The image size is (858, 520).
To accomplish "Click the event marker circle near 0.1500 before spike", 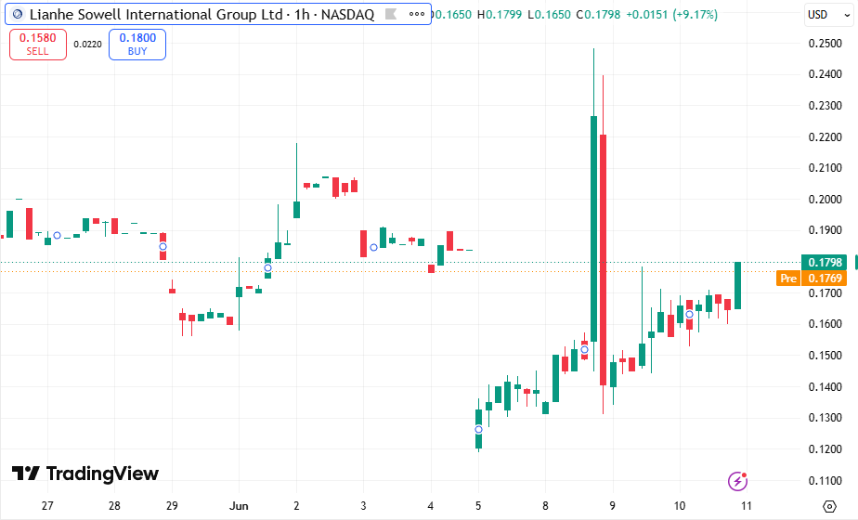I will (x=584, y=349).
